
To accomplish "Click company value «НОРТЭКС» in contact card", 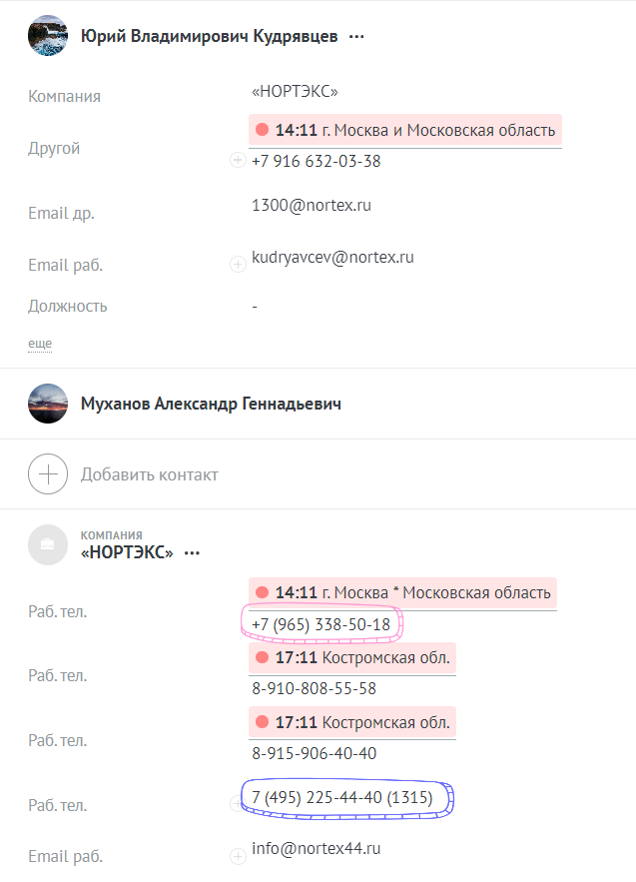I will (x=296, y=92).
